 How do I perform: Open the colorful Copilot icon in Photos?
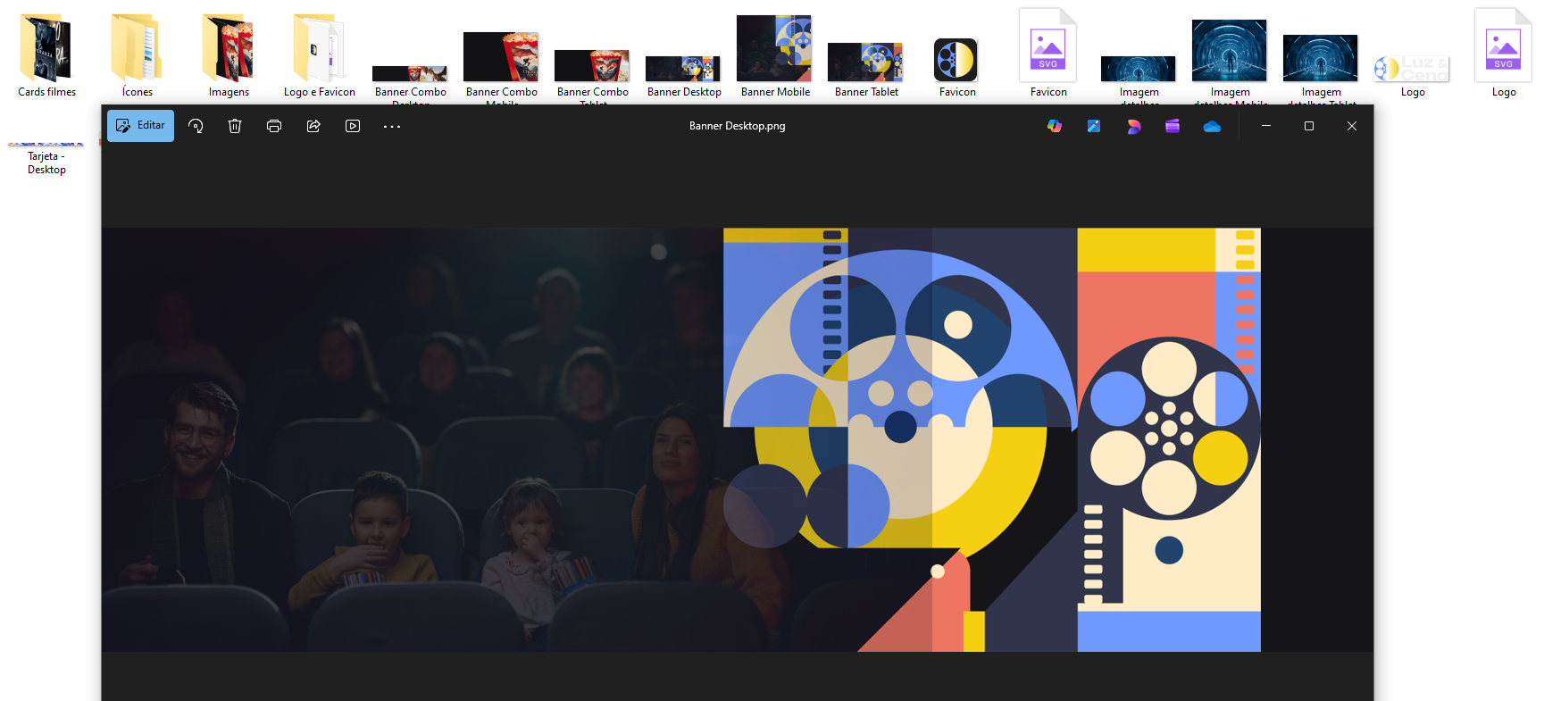tap(1055, 126)
